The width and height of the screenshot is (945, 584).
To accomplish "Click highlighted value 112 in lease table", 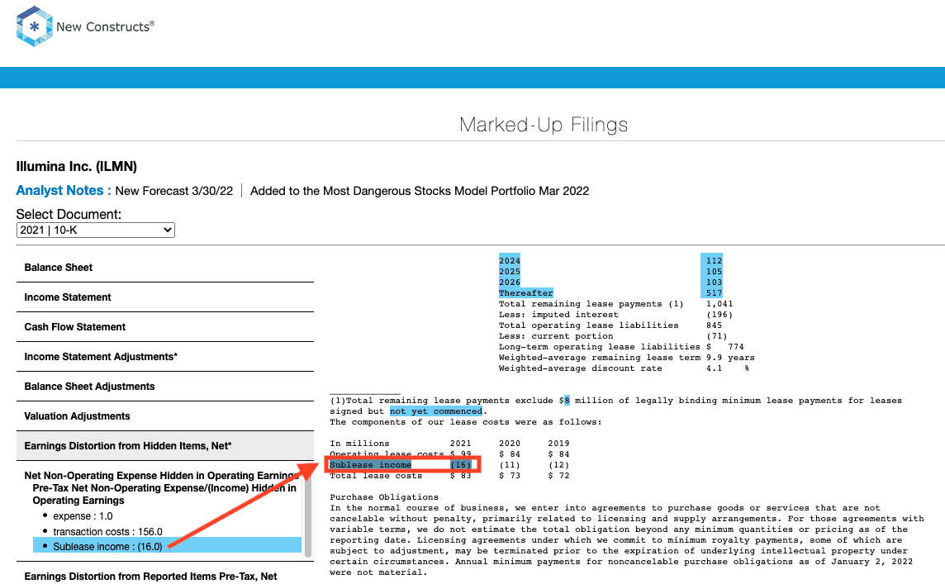I will pos(715,261).
